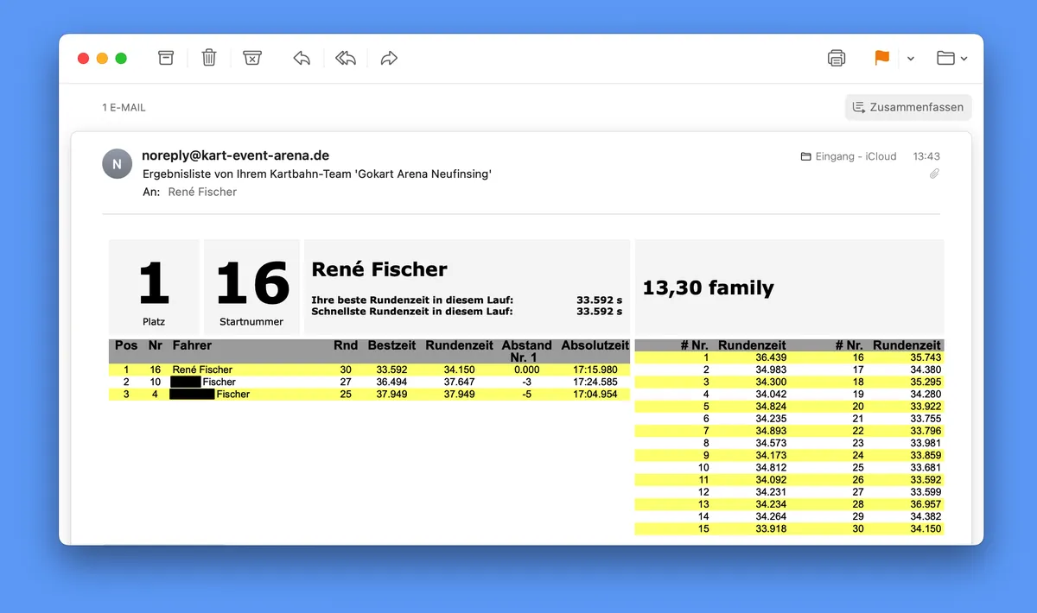Open the move-to-folder icon

945,57
